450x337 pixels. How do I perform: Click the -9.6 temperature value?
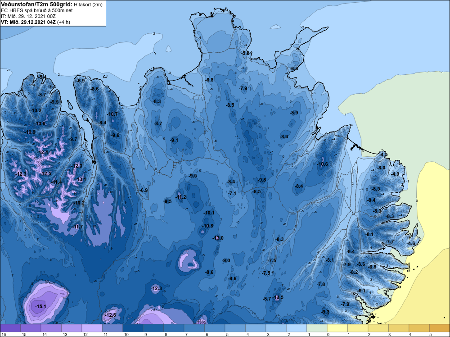pos(115,135)
